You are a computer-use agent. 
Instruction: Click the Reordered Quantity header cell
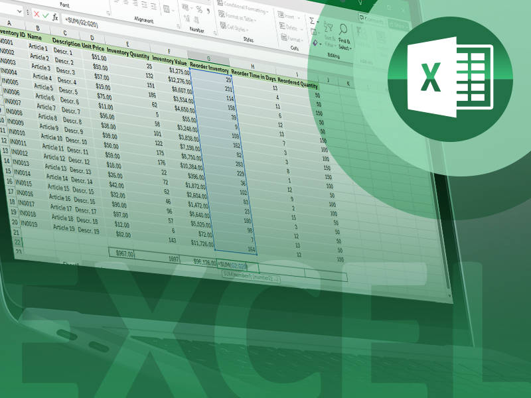pos(297,83)
